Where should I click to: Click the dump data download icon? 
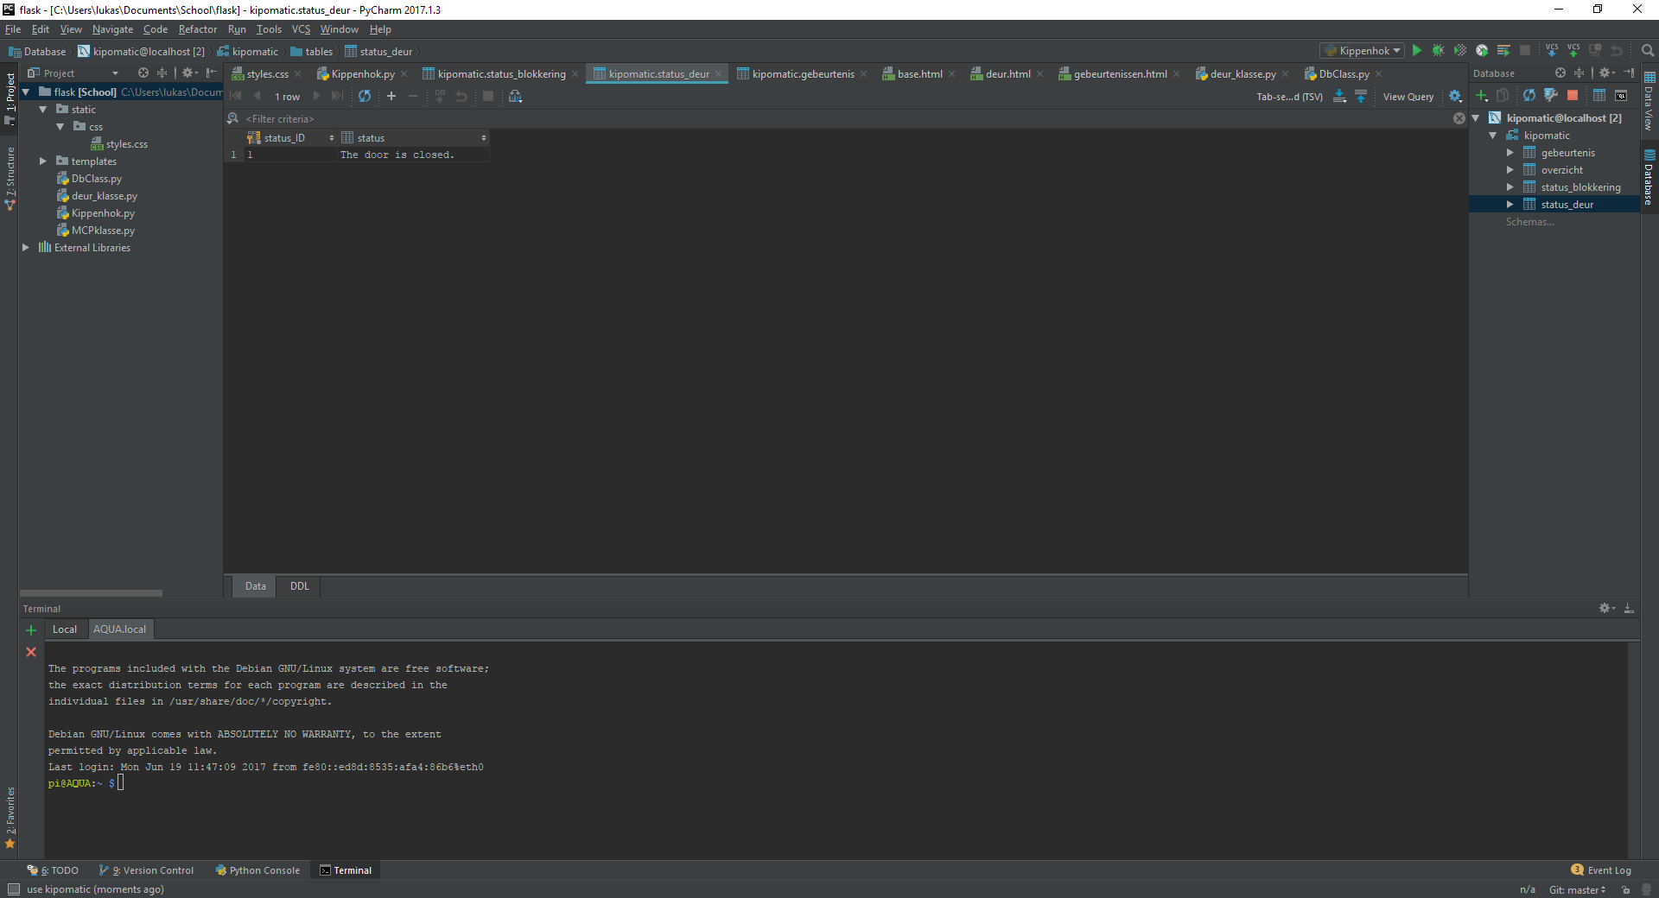[1339, 96]
